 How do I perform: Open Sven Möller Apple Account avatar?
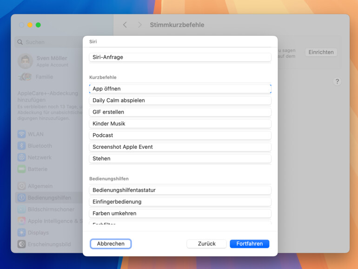(26, 61)
